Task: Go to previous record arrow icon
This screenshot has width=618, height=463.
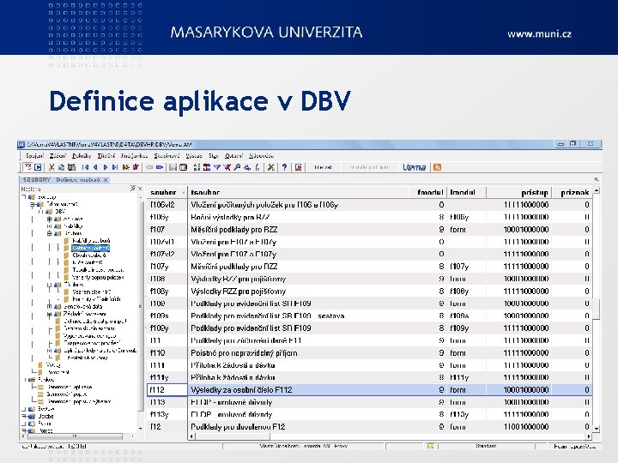Action: (95, 167)
